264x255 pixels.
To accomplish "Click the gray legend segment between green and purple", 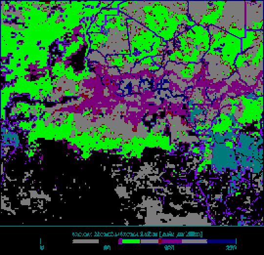I will [x=149, y=241].
